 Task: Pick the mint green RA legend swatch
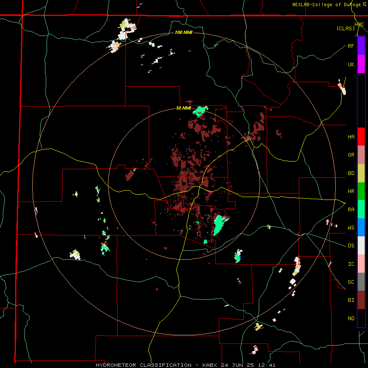361,209
